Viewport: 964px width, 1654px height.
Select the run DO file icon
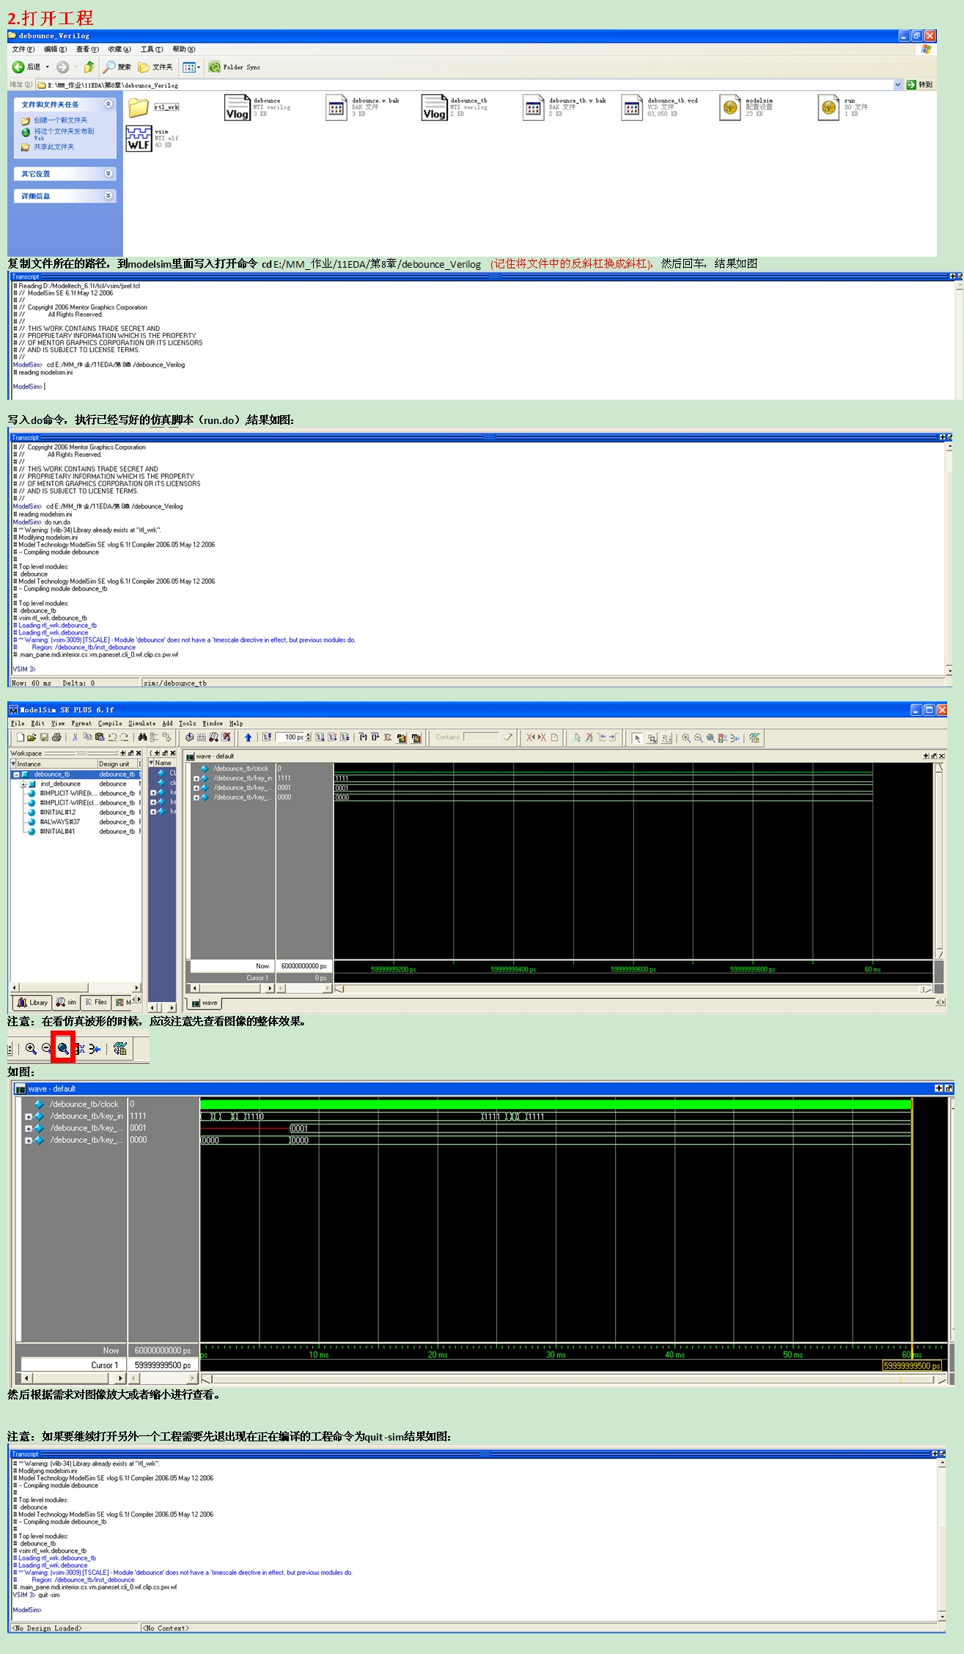point(828,108)
